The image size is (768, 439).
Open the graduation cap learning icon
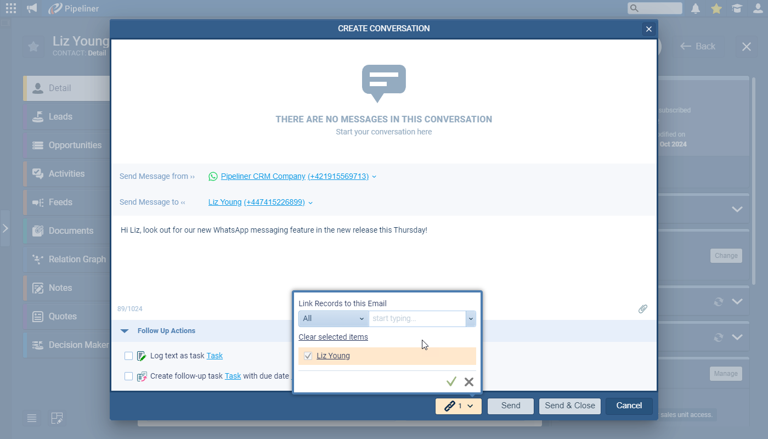pyautogui.click(x=737, y=8)
